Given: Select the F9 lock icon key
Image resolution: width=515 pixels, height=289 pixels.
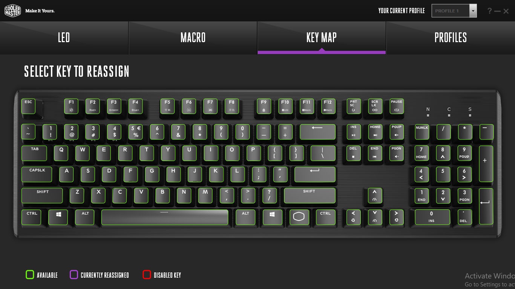Looking at the screenshot, I should pyautogui.click(x=264, y=106).
